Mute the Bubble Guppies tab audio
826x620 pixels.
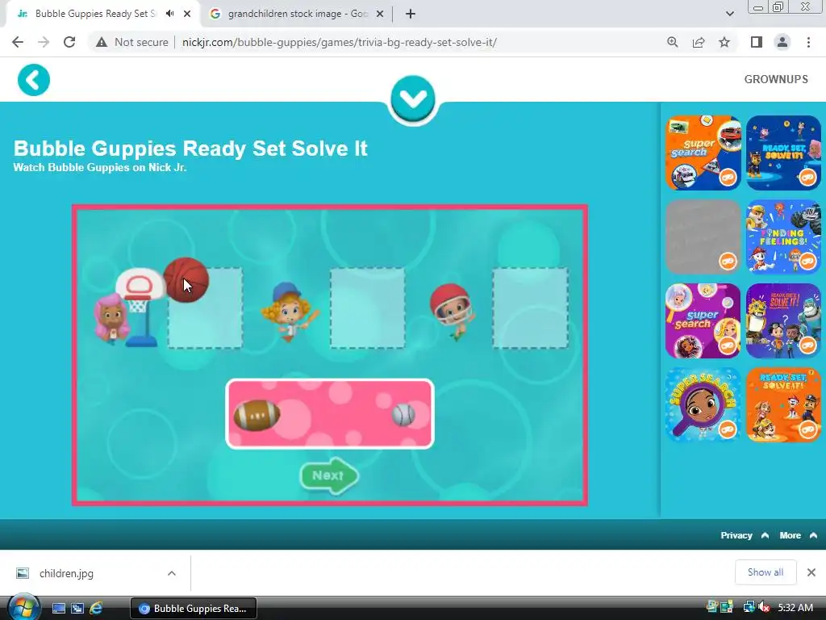[169, 14]
